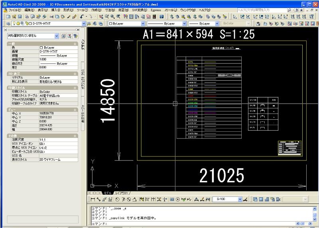
Task: Click the Match Properties brush icon
Action: point(68,17)
